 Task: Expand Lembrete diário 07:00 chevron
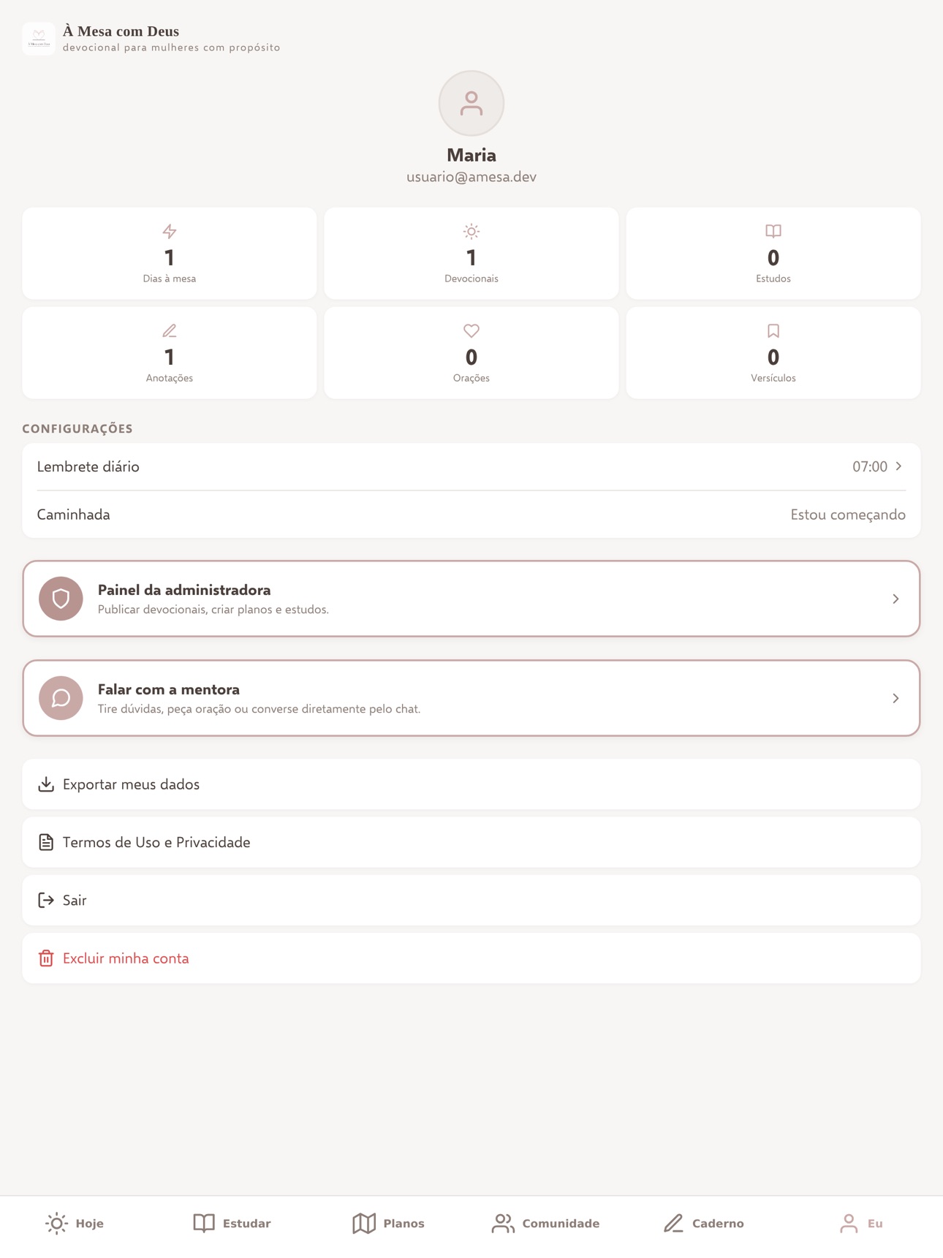pos(899,466)
